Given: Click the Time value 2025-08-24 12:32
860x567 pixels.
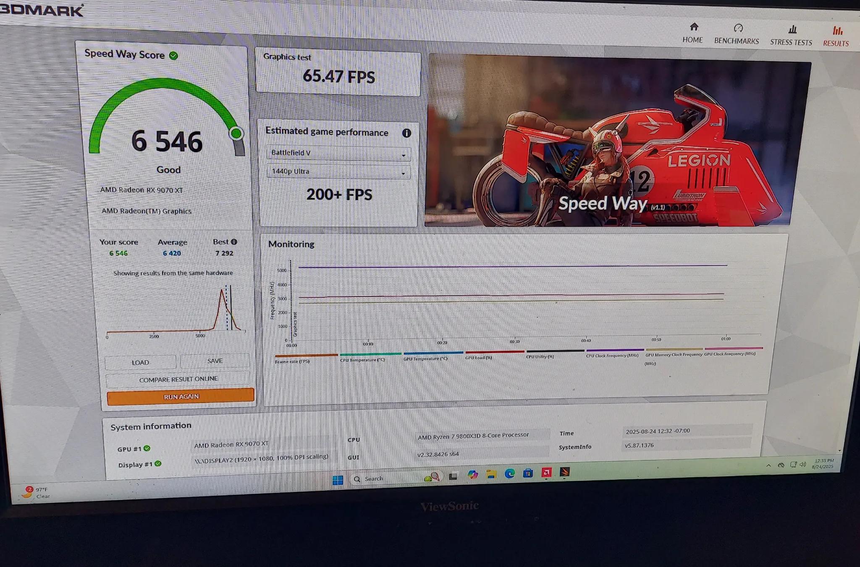Looking at the screenshot, I should click(658, 431).
